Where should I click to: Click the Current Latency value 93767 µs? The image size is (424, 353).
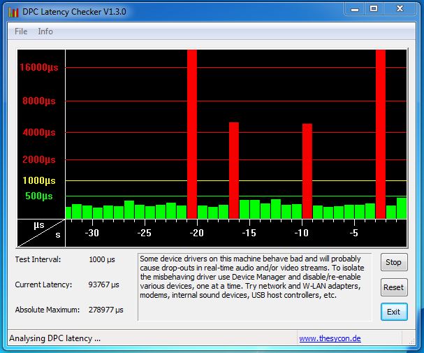104,284
